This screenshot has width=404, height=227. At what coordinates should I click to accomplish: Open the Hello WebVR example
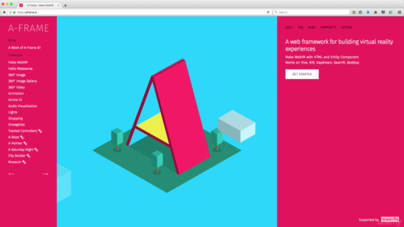18,62
